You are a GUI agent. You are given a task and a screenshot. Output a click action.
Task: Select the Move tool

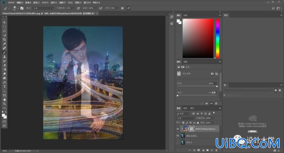pos(4,23)
